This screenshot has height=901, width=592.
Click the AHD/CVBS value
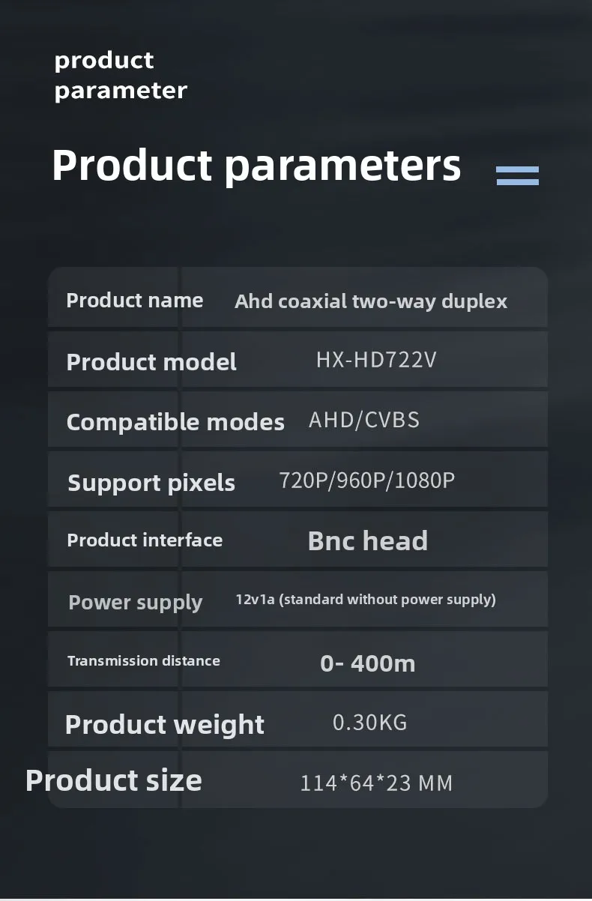(364, 420)
